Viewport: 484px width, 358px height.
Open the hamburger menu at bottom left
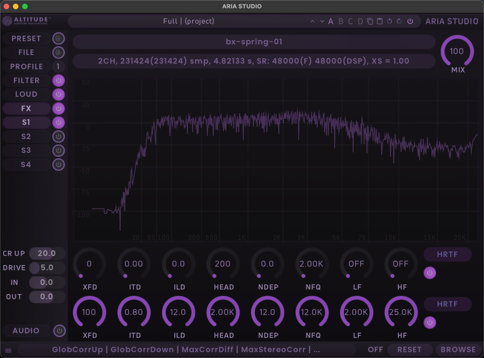click(8, 350)
